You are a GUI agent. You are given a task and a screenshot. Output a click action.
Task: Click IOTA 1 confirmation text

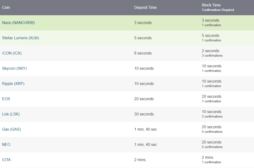pyautogui.click(x=211, y=162)
